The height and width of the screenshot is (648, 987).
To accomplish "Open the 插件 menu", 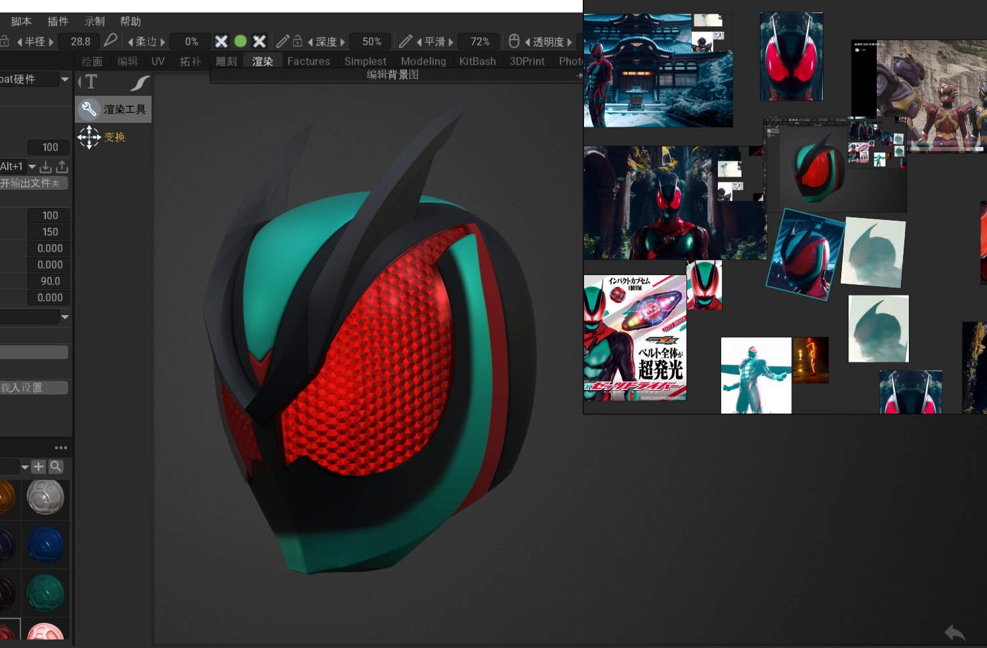I will click(x=58, y=21).
